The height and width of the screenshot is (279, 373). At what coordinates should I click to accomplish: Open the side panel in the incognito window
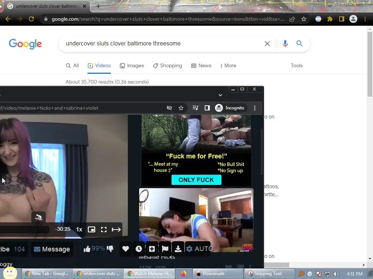pos(207,108)
